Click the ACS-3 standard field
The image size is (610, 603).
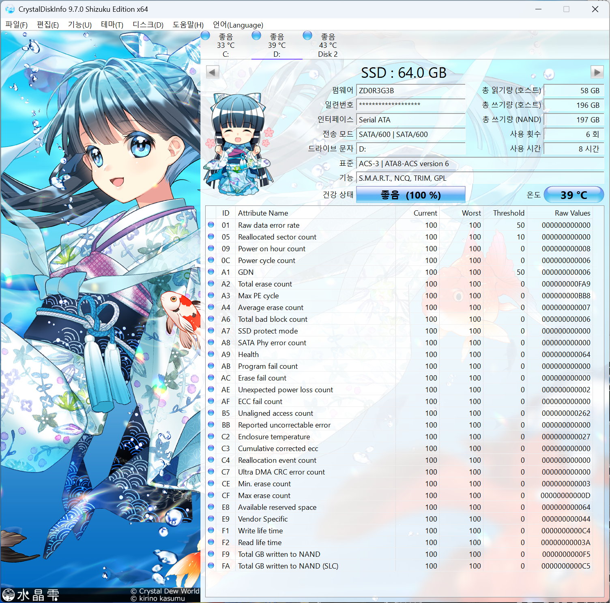click(480, 163)
